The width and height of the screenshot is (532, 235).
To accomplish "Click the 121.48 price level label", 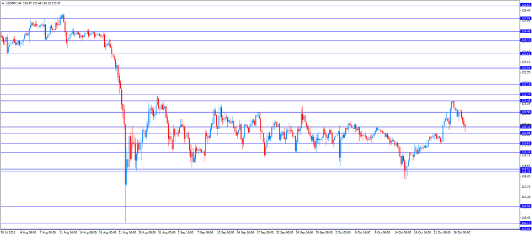I will pos(526,100).
